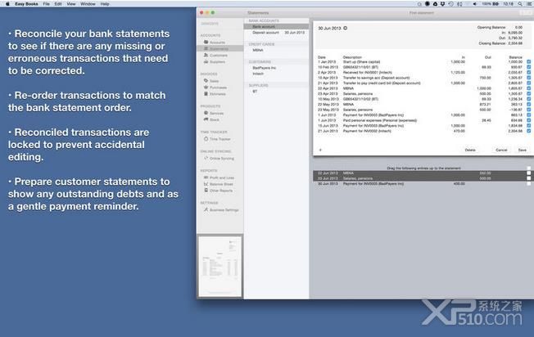Click circular icon next to 30 Jun 2013

(346, 29)
